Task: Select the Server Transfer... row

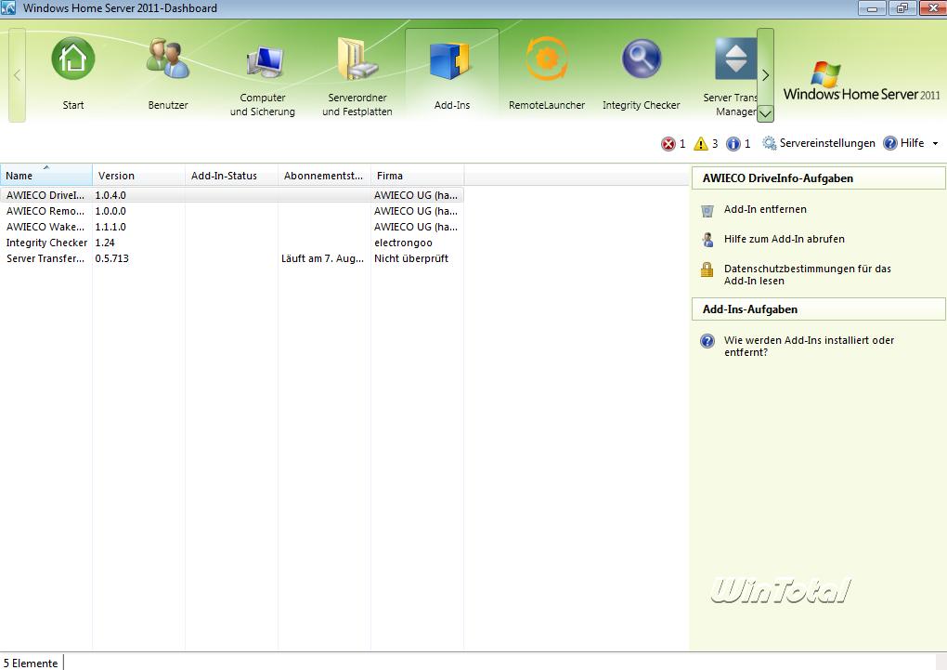Action: [232, 258]
